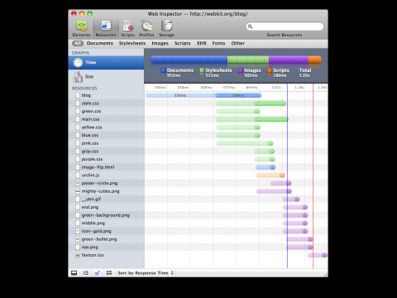Select __utm.gif resource
The width and height of the screenshot is (397, 298).
coord(106,199)
